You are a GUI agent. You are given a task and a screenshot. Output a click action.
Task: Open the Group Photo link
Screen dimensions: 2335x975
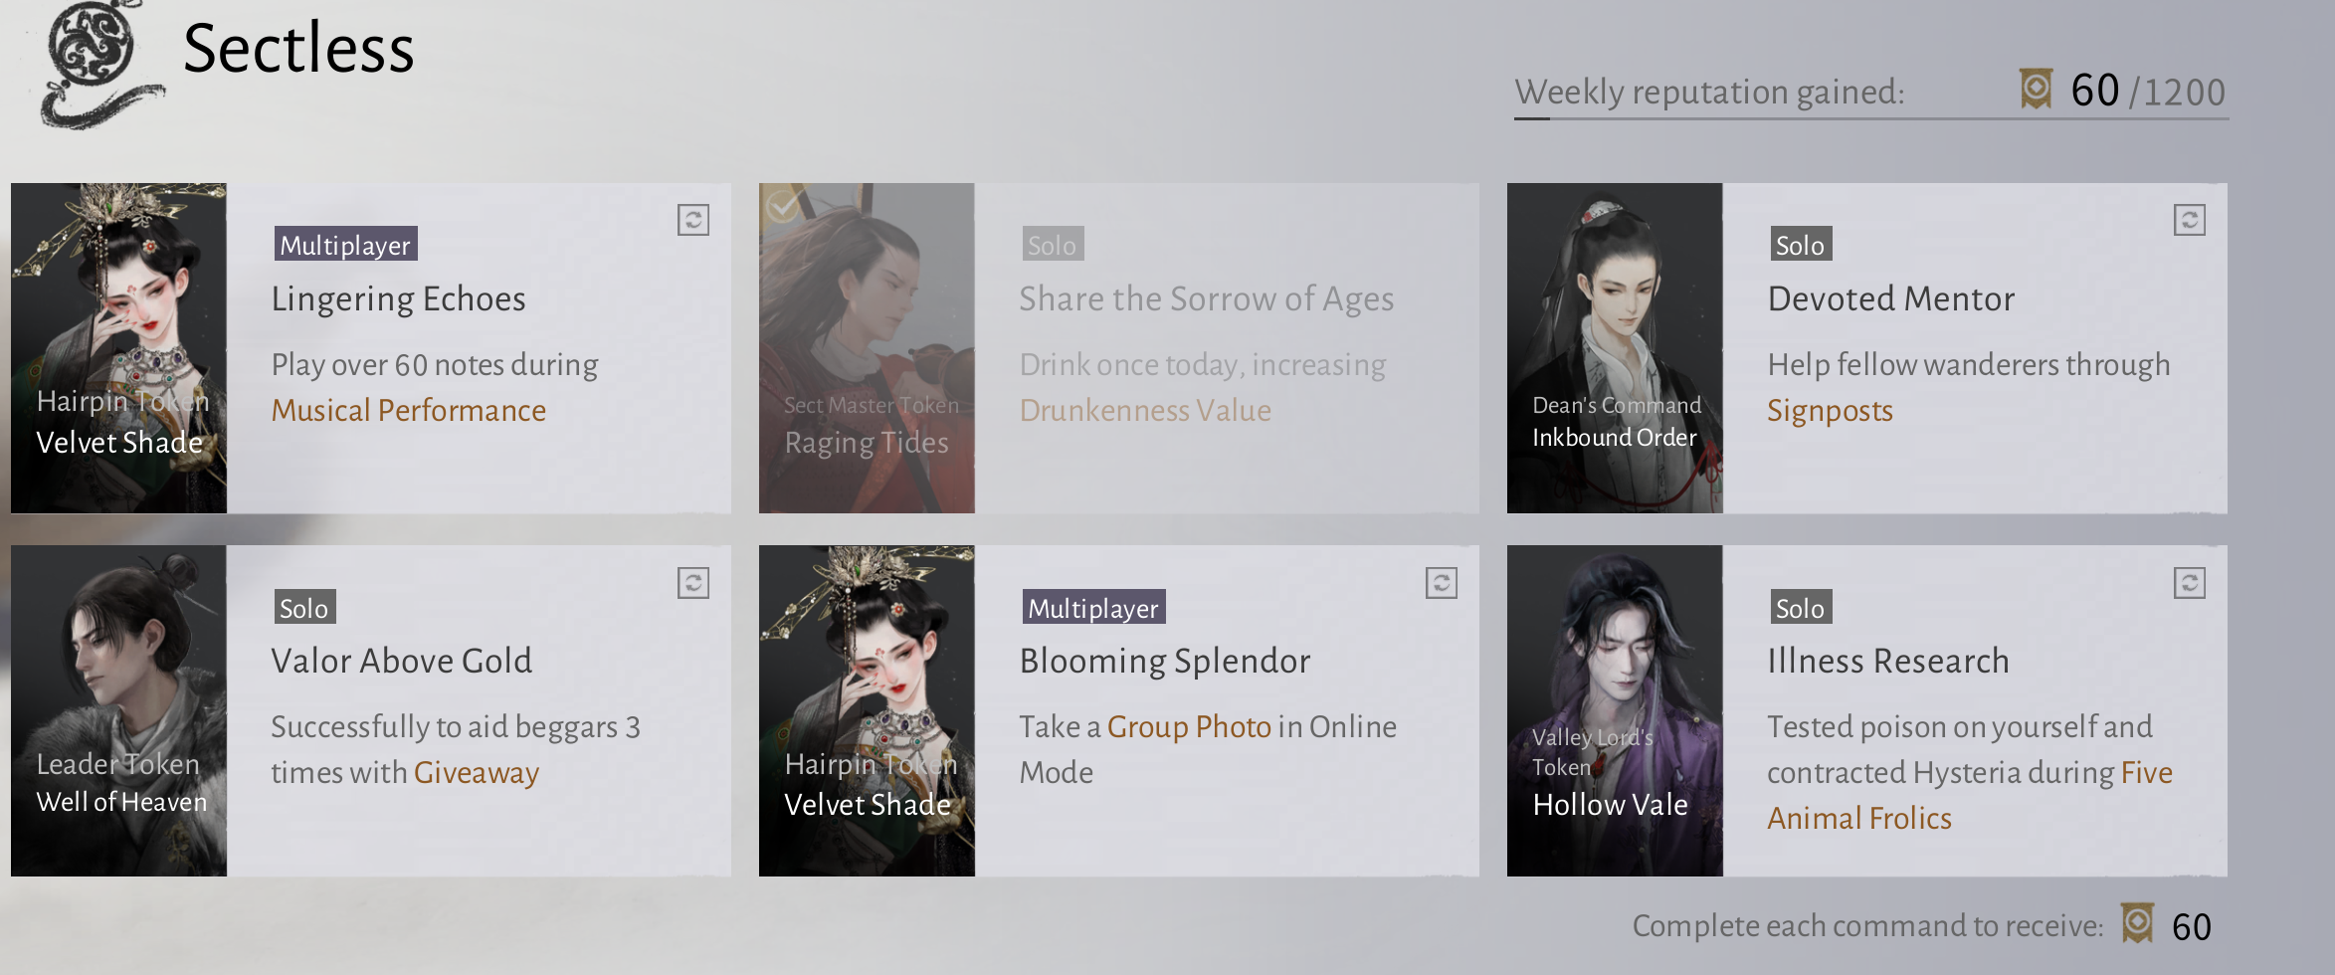click(1189, 727)
